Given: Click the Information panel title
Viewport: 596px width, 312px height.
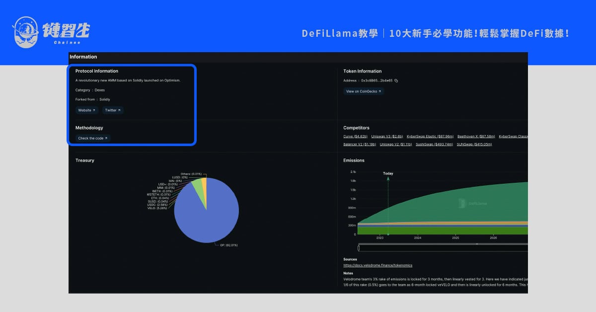Looking at the screenshot, I should [83, 57].
